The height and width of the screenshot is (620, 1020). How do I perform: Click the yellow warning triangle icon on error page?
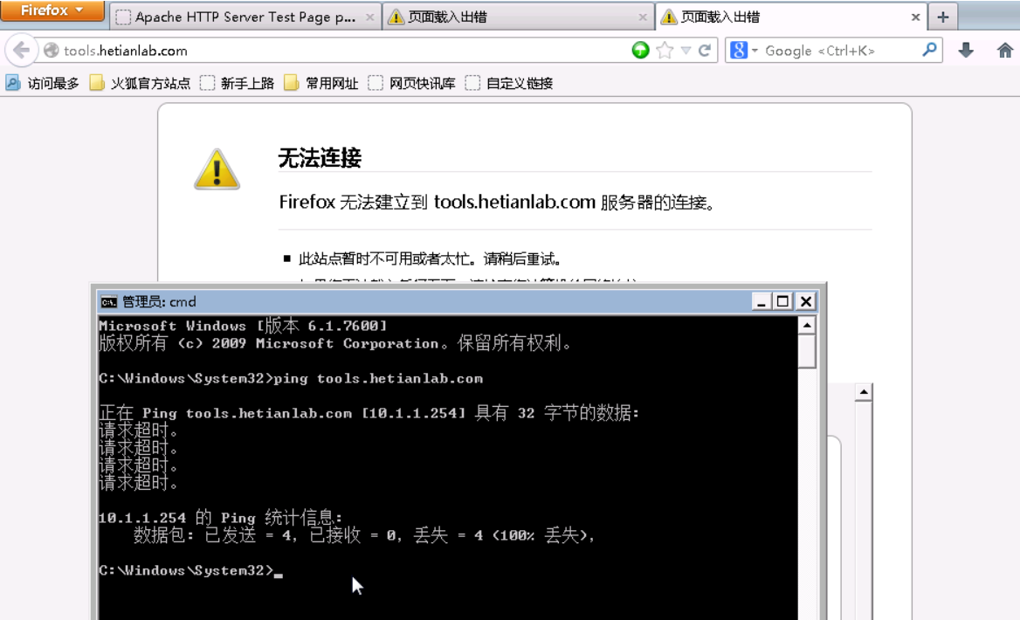[217, 169]
